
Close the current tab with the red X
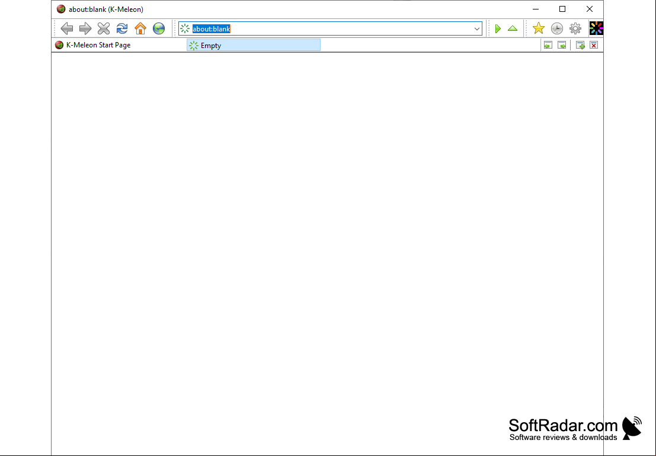pyautogui.click(x=594, y=45)
